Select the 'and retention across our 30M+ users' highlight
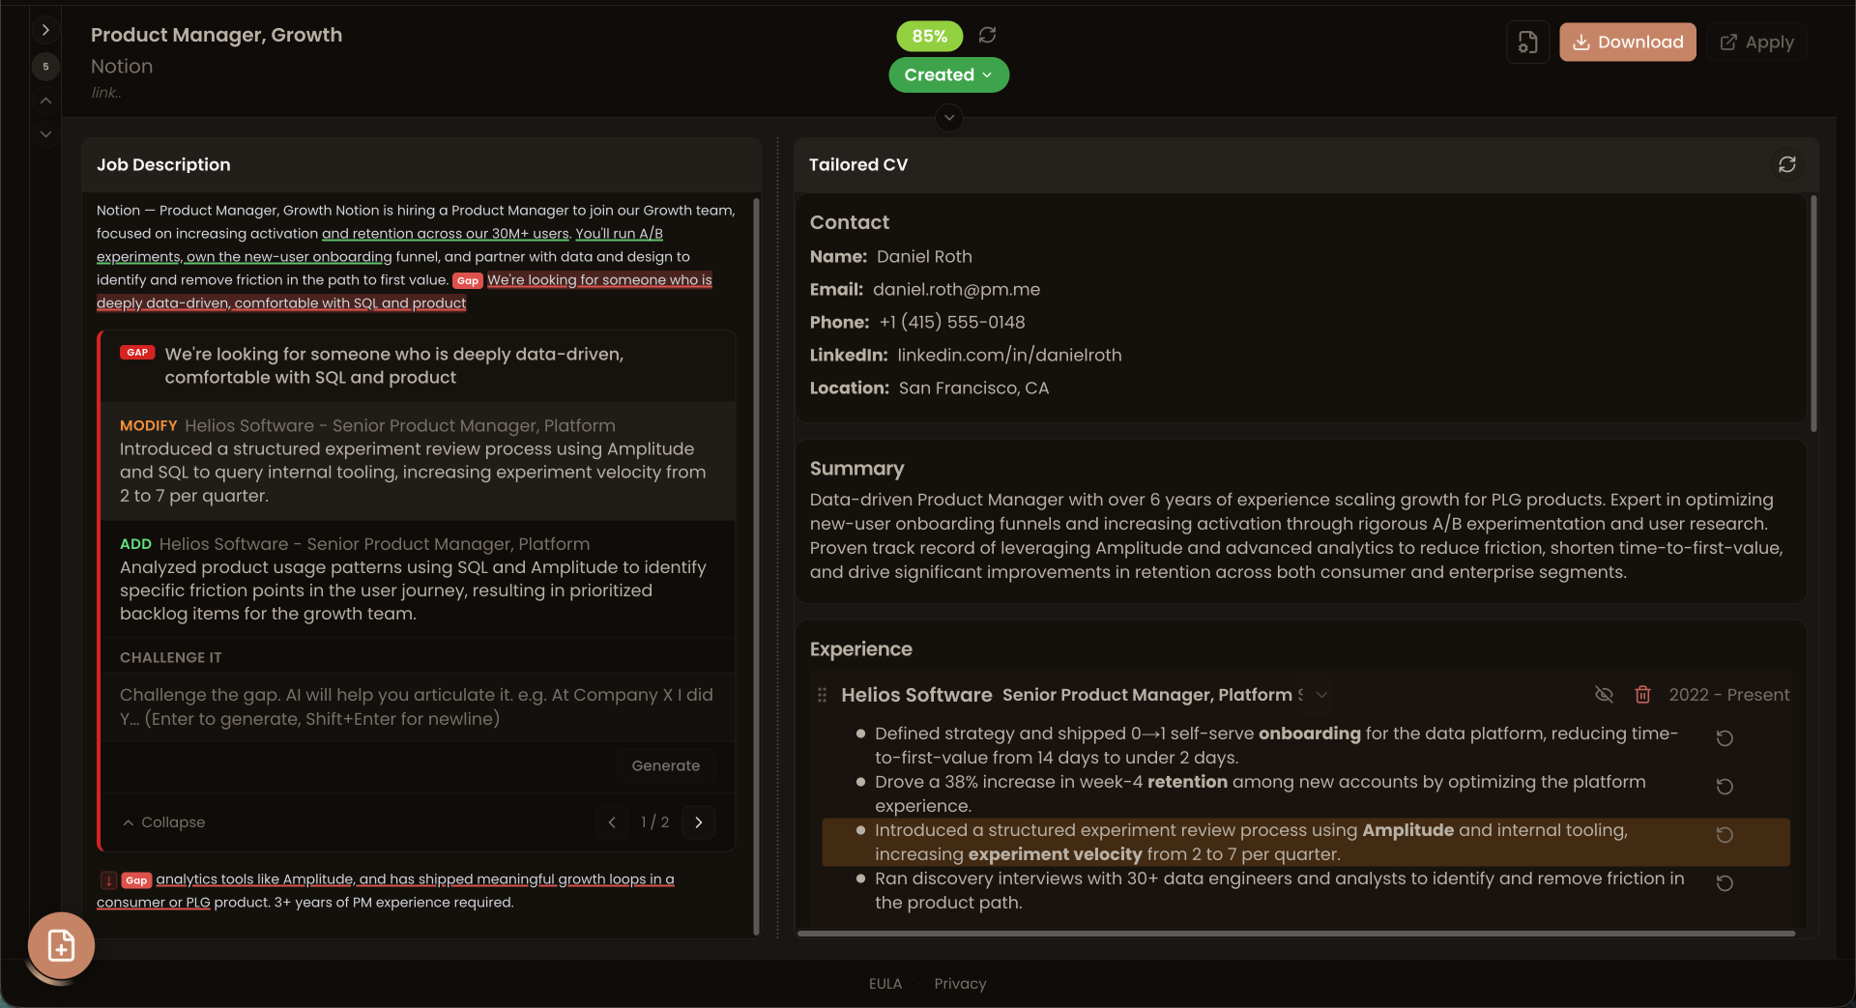This screenshot has height=1008, width=1856. point(445,234)
